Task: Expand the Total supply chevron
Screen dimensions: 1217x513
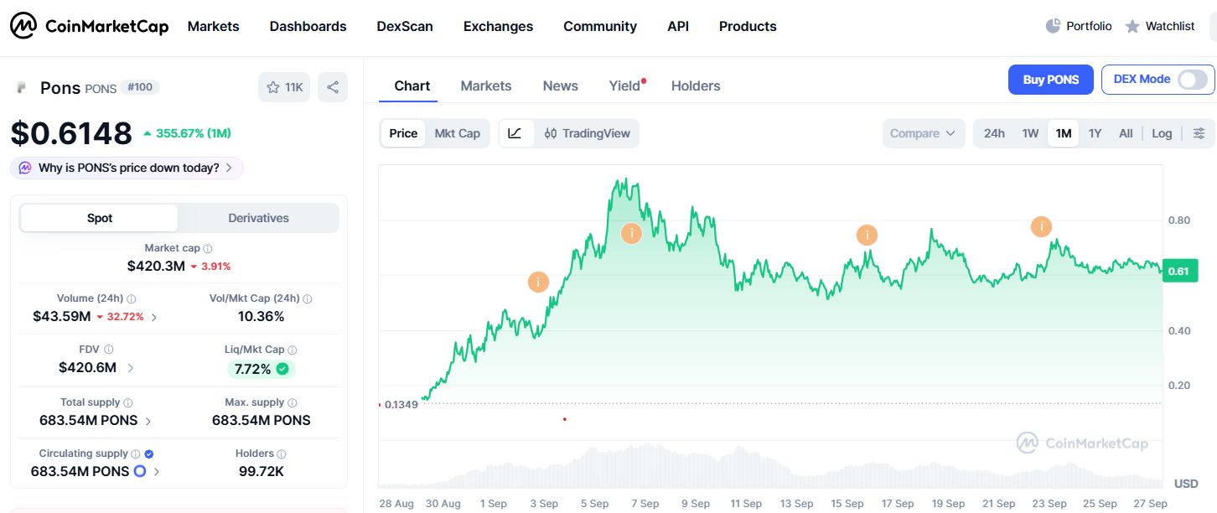Action: pyautogui.click(x=148, y=421)
